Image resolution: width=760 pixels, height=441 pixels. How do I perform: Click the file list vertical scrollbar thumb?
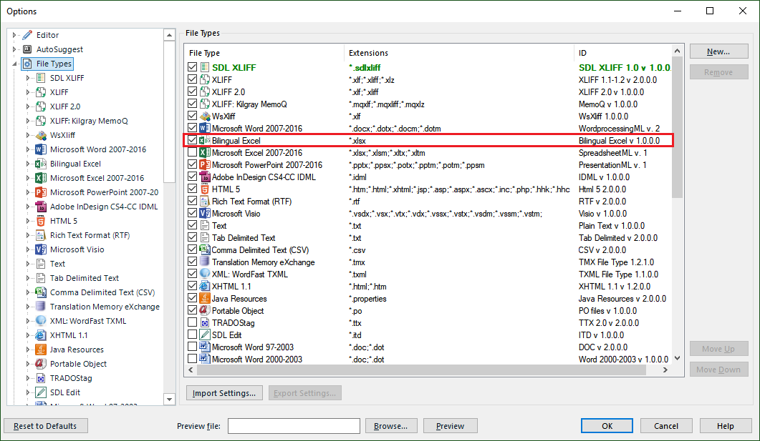click(677, 127)
